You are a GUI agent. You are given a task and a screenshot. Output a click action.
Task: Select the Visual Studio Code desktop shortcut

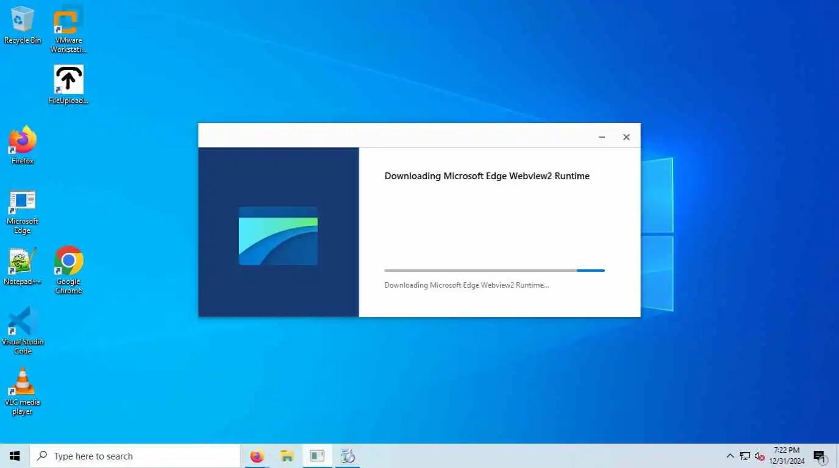tap(23, 331)
